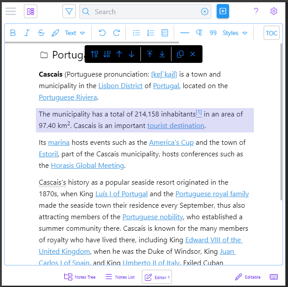The width and height of the screenshot is (288, 287).
Task: Insert a horizontal rule line
Action: [185, 33]
